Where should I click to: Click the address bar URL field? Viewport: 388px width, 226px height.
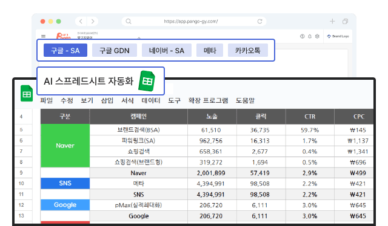(194, 22)
